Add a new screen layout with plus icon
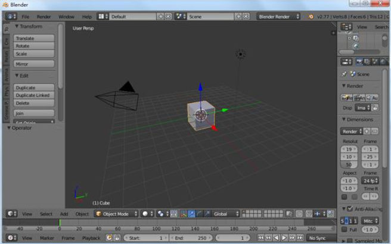Image resolution: width=391 pixels, height=244 pixels. click(x=160, y=17)
